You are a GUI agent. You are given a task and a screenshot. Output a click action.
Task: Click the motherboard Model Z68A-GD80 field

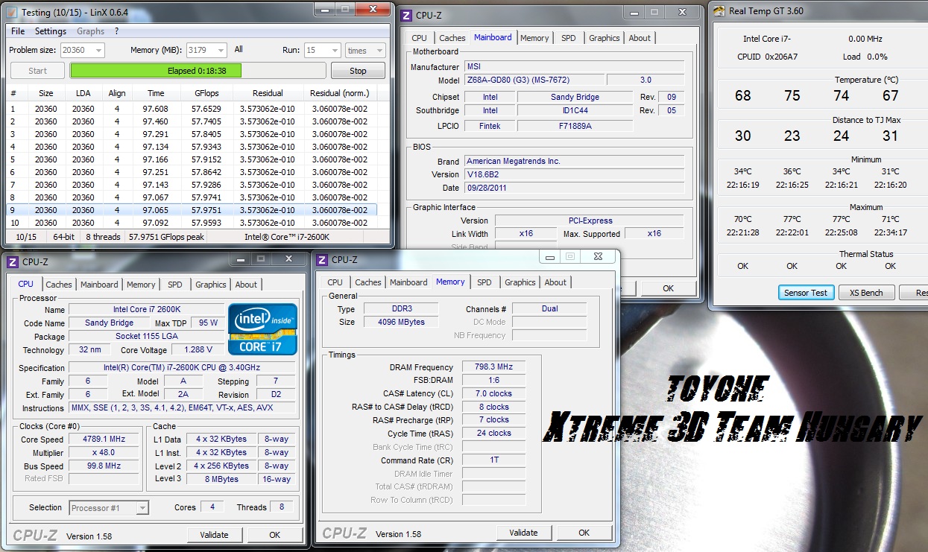pyautogui.click(x=534, y=80)
